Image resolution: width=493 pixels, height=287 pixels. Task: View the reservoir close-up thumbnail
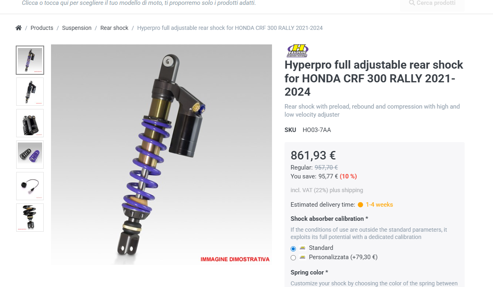30,123
